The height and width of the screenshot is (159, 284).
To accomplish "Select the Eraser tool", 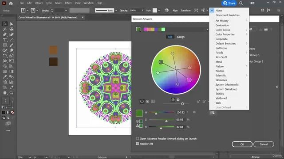I will point(12,50).
